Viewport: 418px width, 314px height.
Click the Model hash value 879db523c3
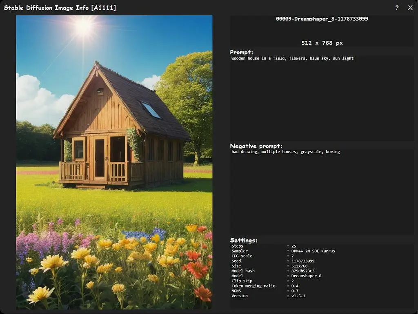tap(302, 271)
